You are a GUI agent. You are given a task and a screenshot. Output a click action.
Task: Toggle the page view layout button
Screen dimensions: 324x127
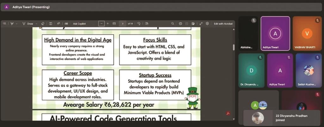point(146,24)
